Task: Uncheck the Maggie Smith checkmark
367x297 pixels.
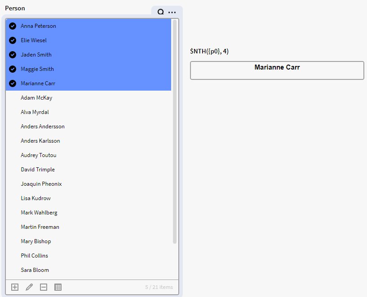Action: pos(13,69)
